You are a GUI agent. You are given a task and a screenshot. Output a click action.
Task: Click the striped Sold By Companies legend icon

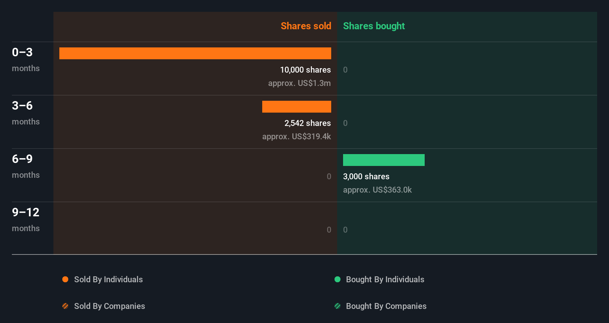65,306
